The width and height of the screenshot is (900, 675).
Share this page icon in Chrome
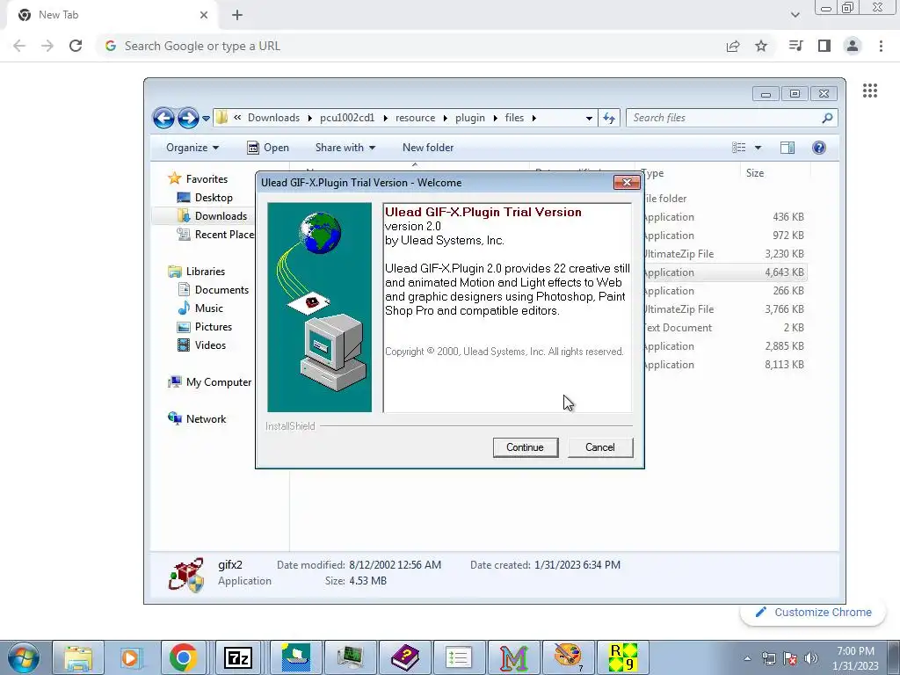click(733, 46)
